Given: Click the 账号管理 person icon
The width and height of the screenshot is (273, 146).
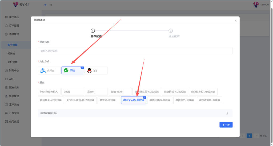Looking at the screenshot, I should 6,96.
